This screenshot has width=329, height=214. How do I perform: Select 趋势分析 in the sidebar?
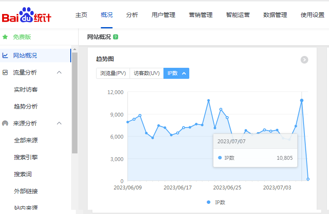point(26,106)
